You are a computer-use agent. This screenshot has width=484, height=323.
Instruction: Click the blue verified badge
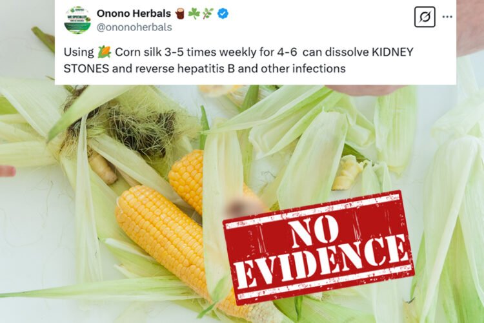223,14
